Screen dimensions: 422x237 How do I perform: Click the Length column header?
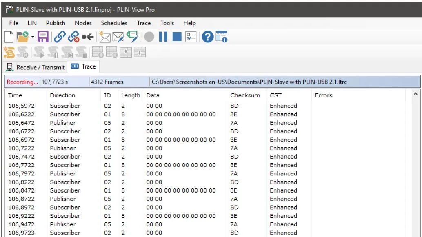[x=131, y=95]
